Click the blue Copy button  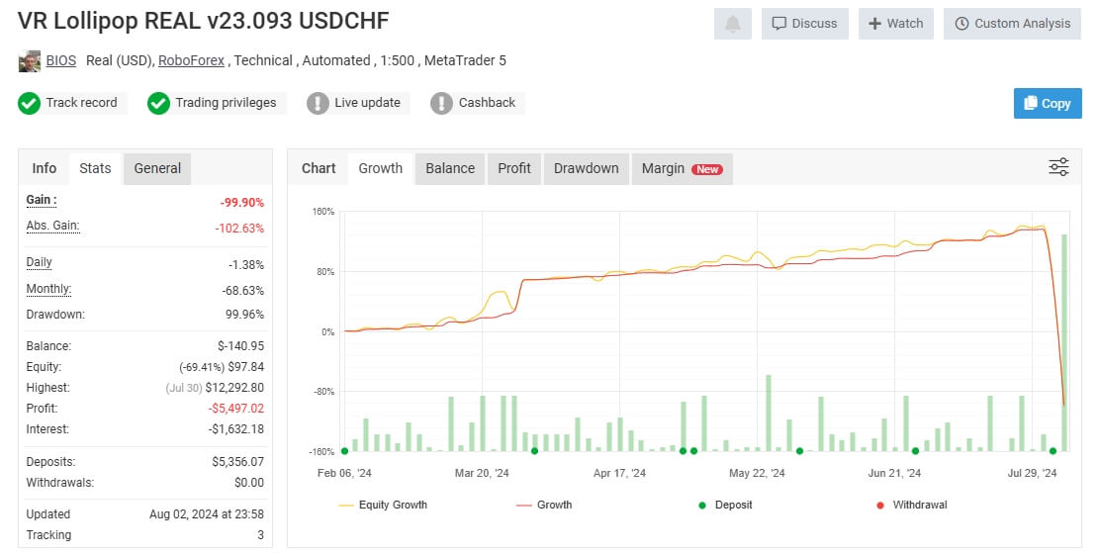coord(1048,103)
